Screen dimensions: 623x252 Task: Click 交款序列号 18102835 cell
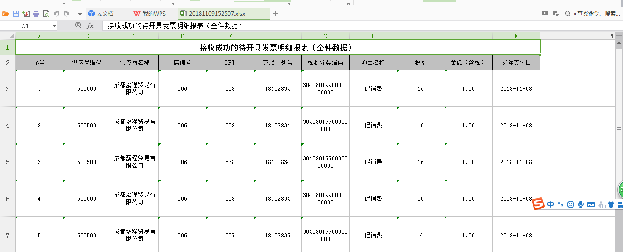(278, 235)
